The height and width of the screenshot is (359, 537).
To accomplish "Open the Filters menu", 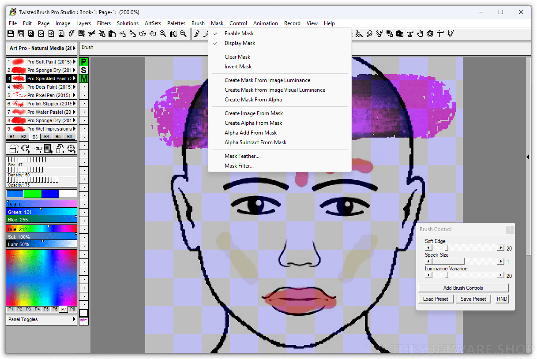I will 104,23.
